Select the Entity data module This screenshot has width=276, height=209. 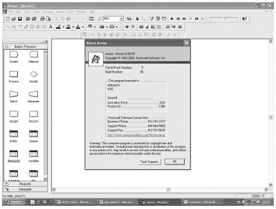click(x=14, y=136)
